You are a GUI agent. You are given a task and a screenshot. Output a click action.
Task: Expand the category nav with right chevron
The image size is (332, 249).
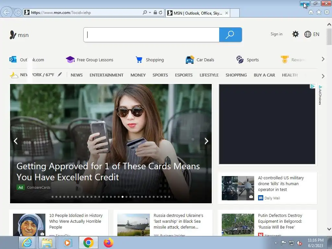323,76
